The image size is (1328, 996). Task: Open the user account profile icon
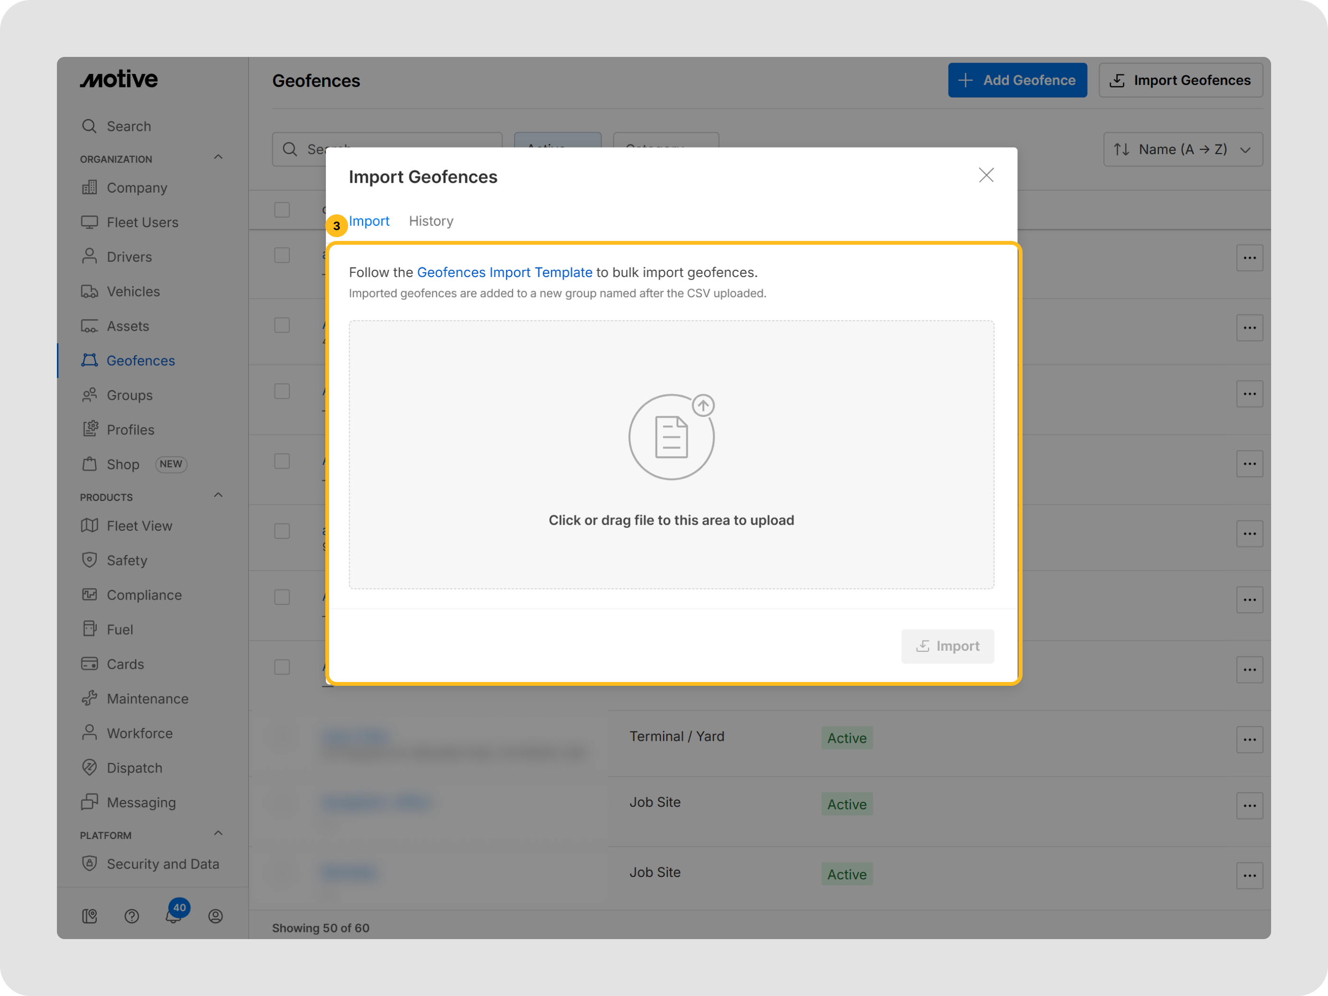click(215, 915)
